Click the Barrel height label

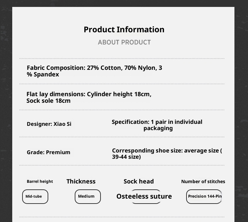40,181
